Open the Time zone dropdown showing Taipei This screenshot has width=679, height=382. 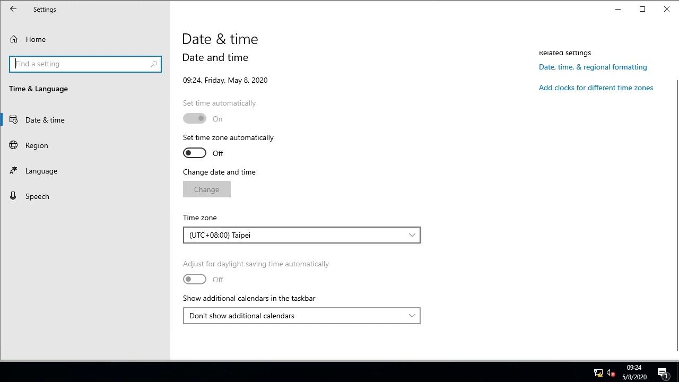[x=302, y=235]
